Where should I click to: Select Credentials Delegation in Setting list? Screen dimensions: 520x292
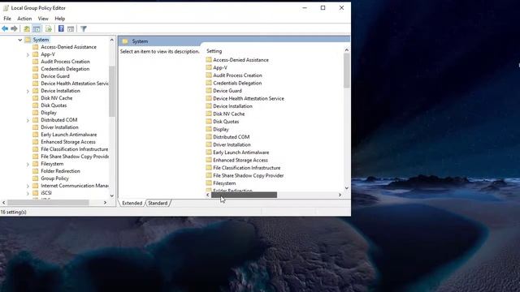pyautogui.click(x=237, y=83)
